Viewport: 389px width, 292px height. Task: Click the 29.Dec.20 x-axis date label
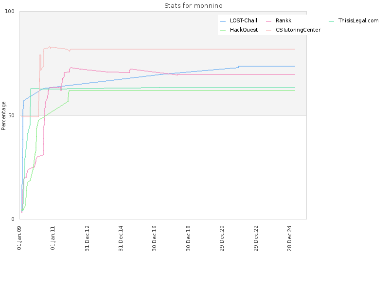click(222, 238)
